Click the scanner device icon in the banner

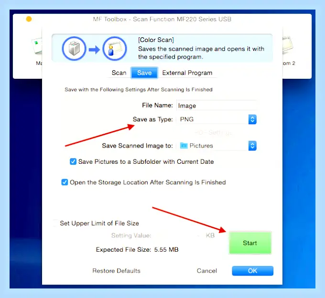[74, 49]
